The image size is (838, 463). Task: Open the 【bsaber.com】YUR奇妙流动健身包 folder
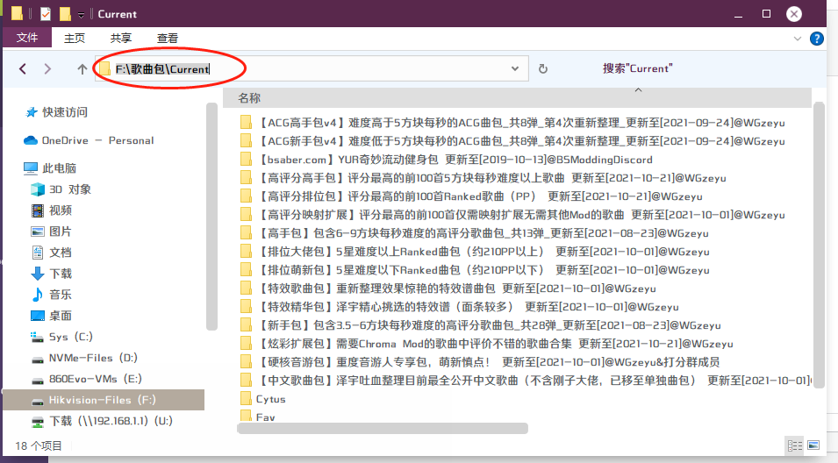tap(456, 160)
